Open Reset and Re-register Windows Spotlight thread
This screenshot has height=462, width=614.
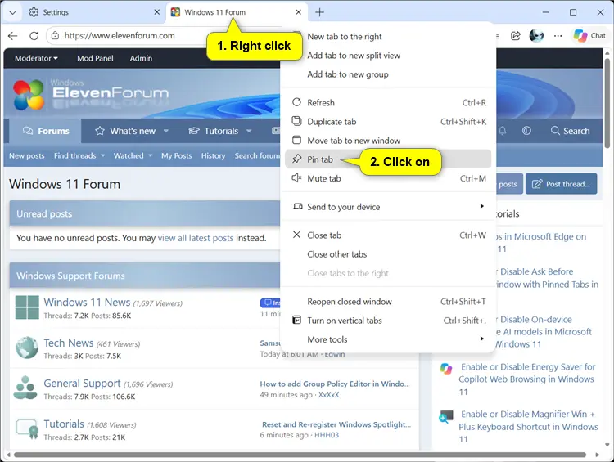click(x=336, y=424)
